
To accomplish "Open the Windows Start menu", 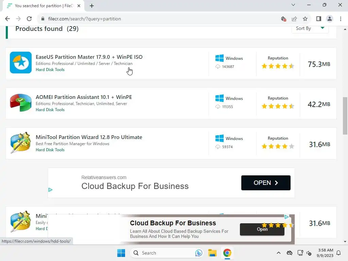I will point(121,253).
